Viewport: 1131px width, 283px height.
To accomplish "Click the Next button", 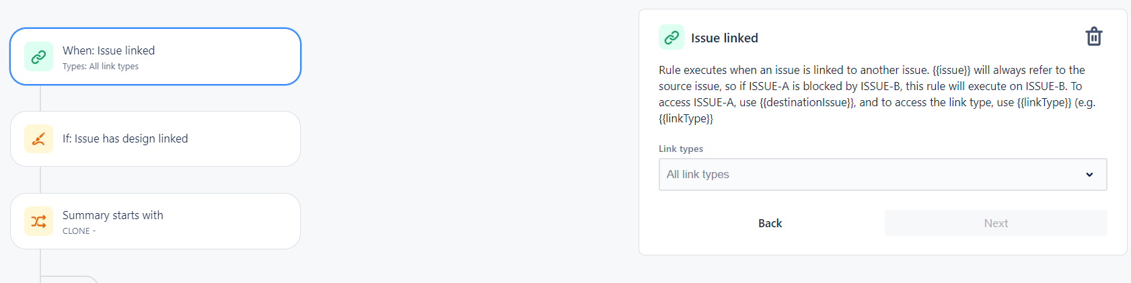I will click(x=996, y=223).
